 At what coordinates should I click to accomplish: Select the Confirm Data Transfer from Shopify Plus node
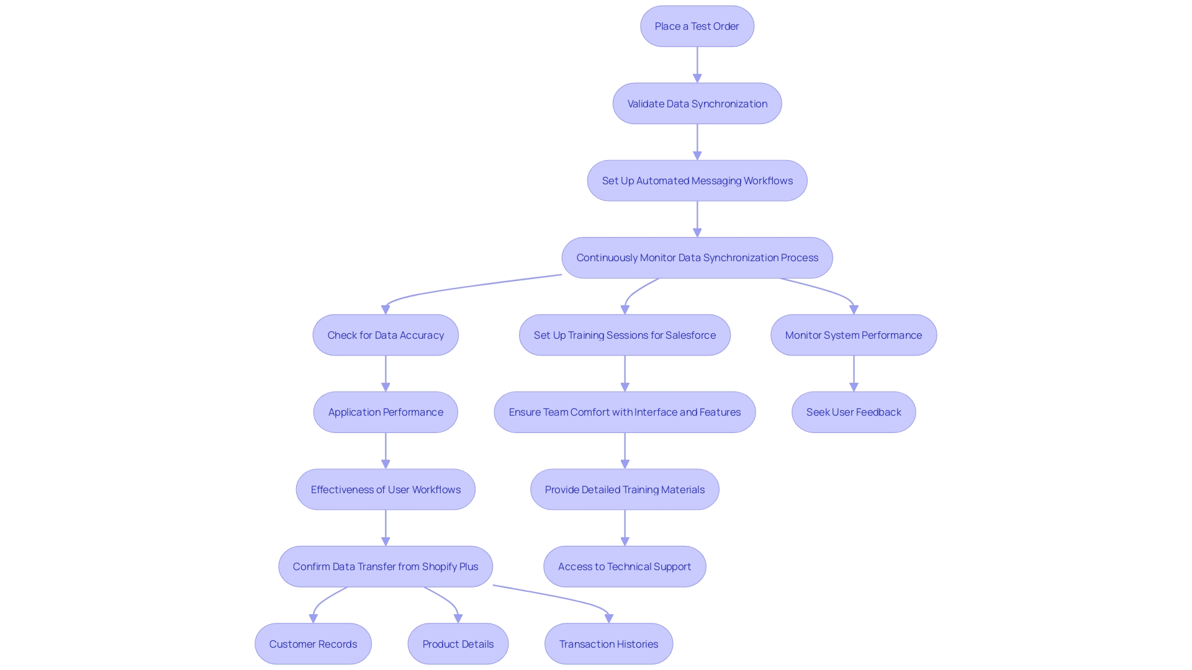point(386,566)
